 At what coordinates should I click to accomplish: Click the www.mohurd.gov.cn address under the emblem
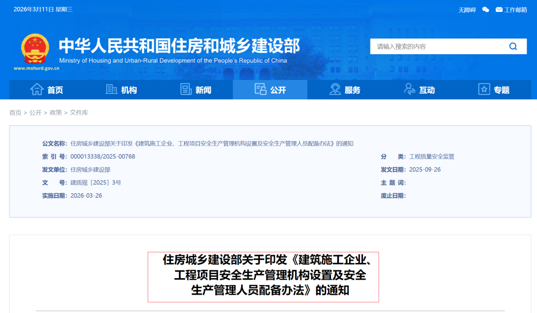pos(36,69)
